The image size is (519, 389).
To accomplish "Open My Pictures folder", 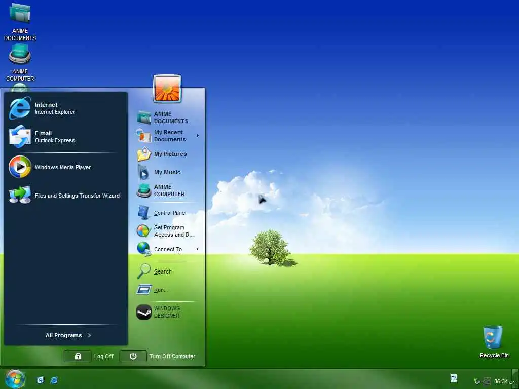I will [167, 154].
